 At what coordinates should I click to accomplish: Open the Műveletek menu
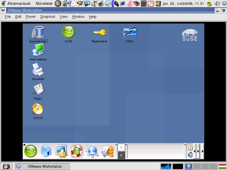pos(44,4)
